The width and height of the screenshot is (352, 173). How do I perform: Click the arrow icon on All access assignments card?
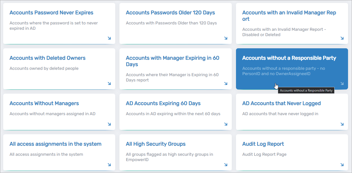click(109, 165)
